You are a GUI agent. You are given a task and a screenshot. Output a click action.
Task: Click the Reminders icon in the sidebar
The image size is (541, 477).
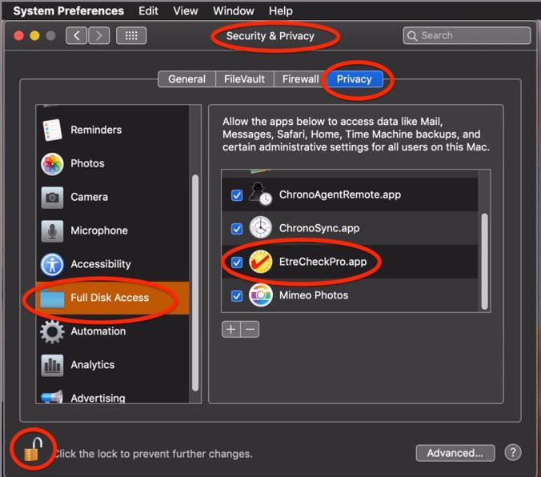point(52,130)
